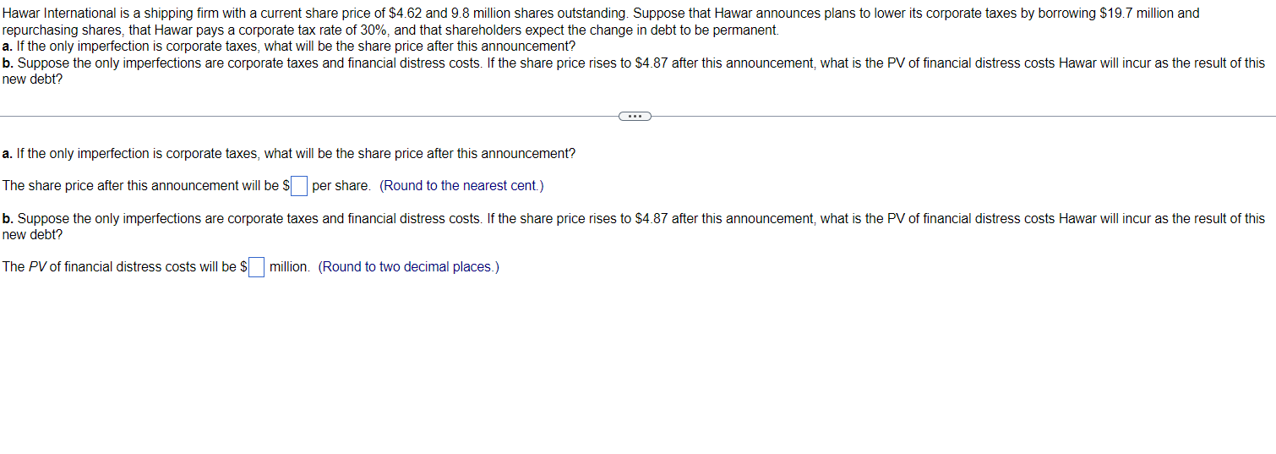1276x454 pixels.
Task: Click part a question in the top problem statement
Action: tap(289, 46)
